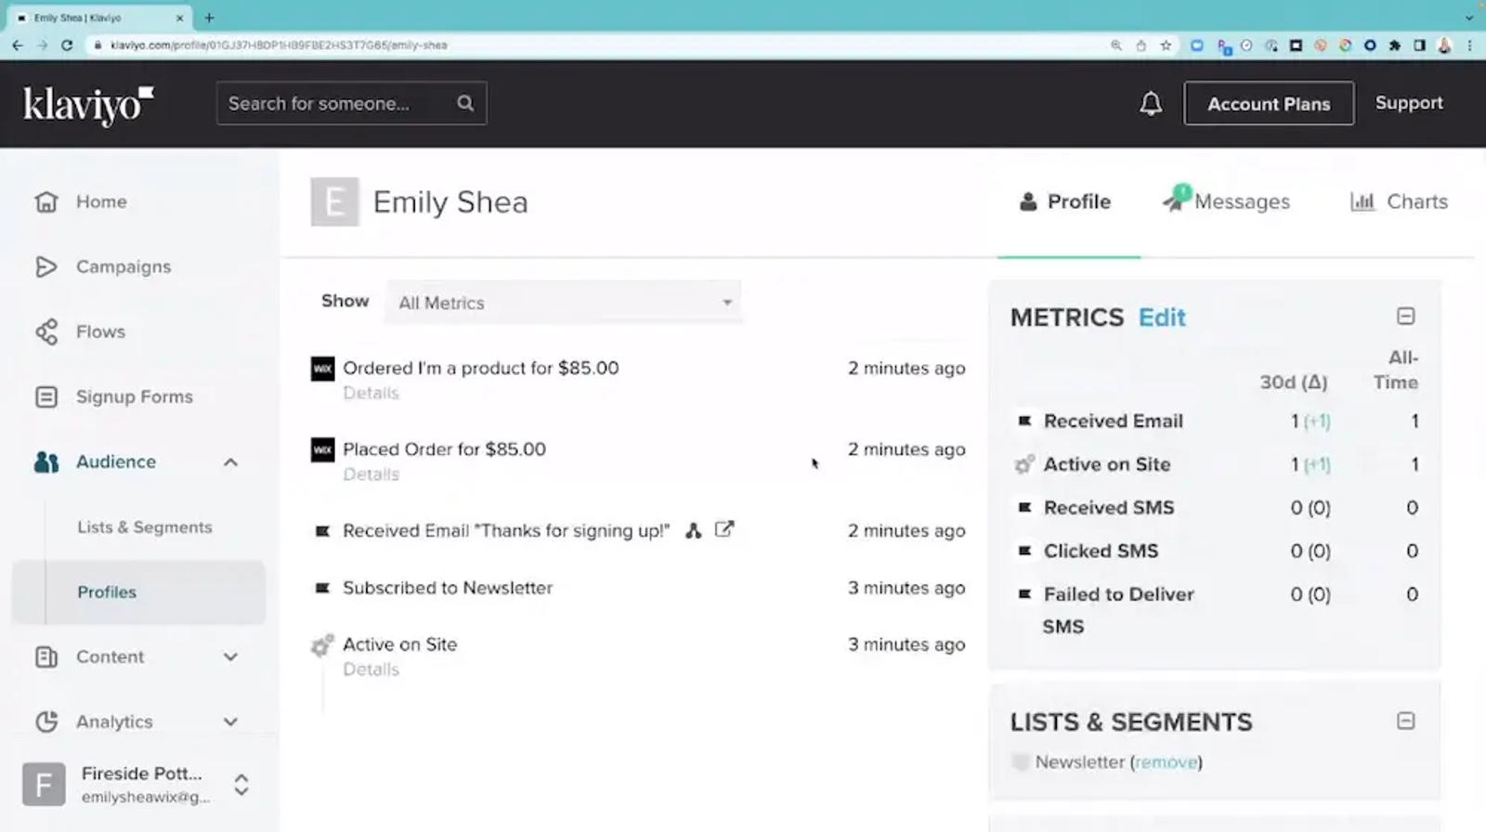This screenshot has width=1486, height=832.
Task: Open a new browser tab
Action: coord(209,17)
